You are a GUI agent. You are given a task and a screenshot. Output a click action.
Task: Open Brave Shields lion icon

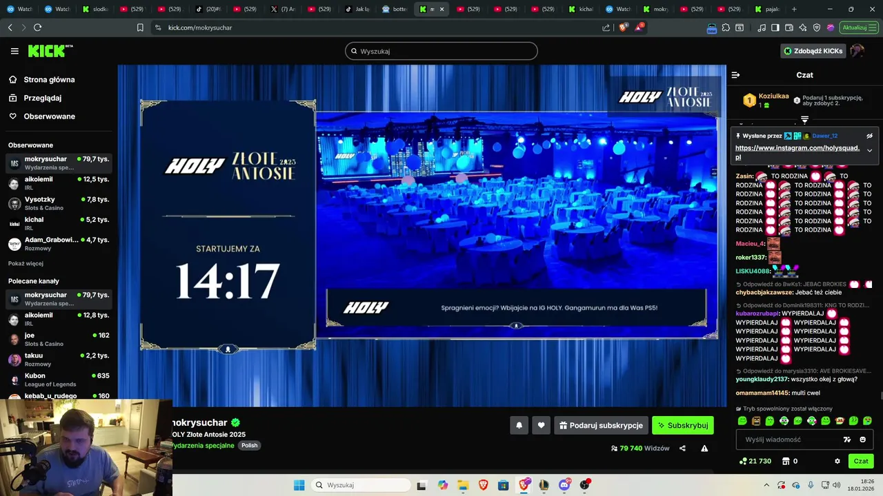point(623,28)
